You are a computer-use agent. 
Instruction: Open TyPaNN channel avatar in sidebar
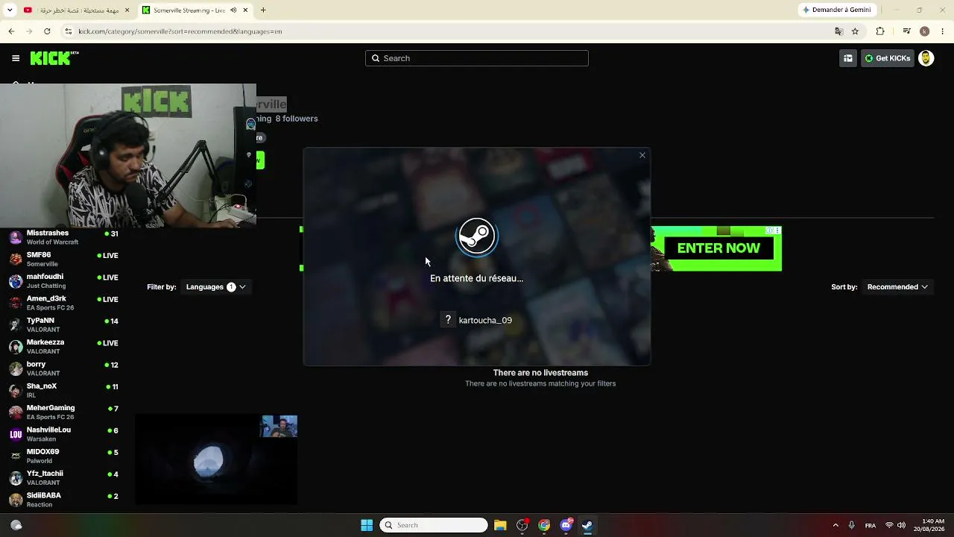(16, 325)
